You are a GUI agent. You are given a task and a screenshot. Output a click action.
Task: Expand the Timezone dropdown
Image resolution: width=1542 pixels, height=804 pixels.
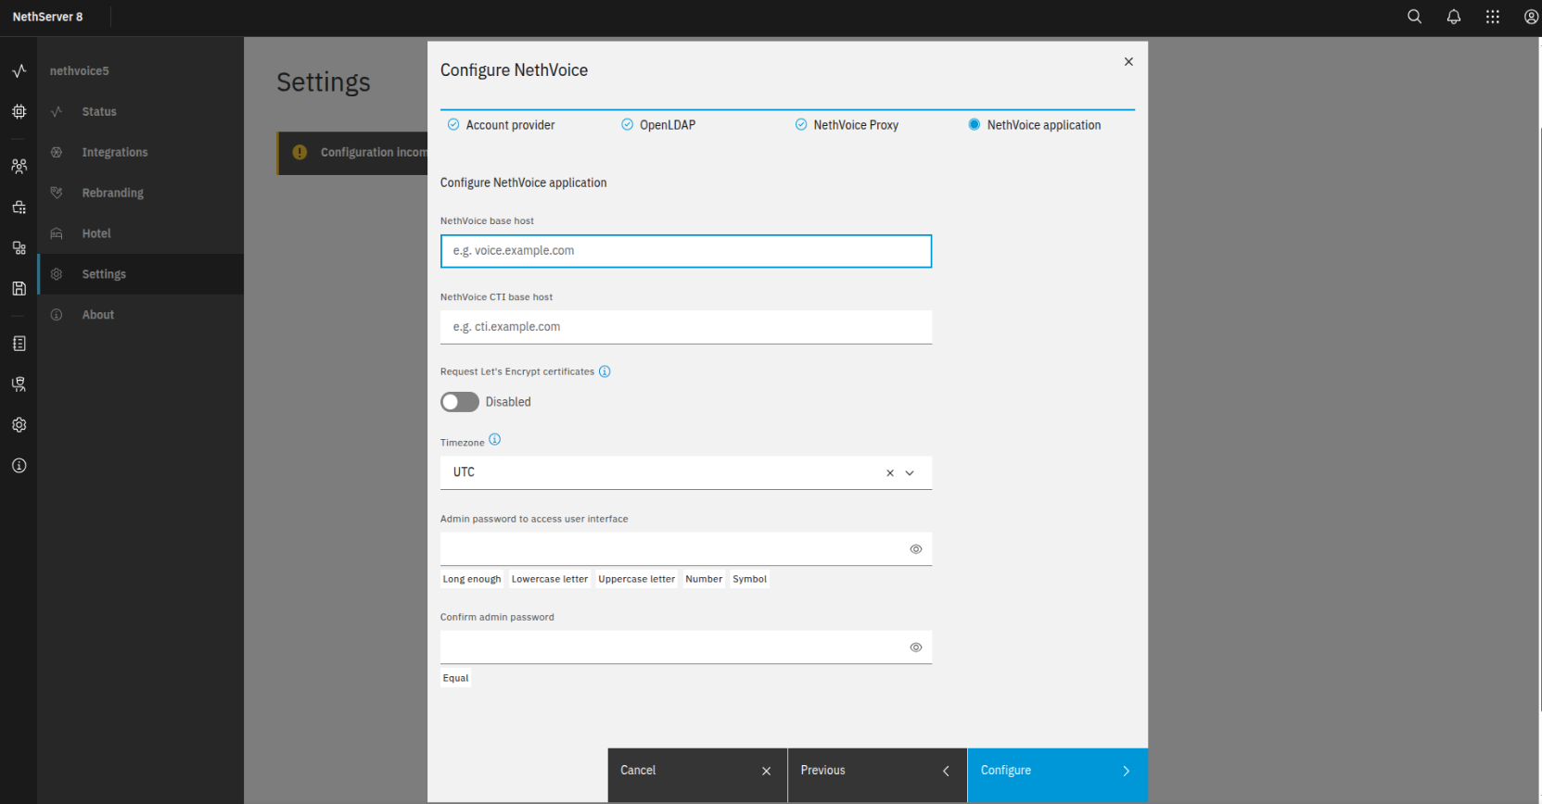pos(910,473)
